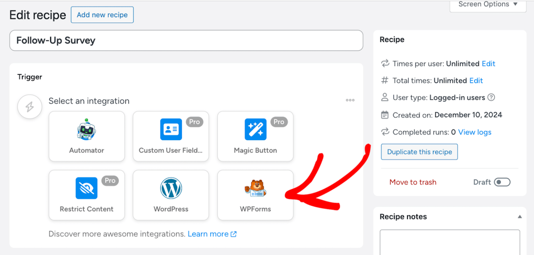Open the trigger options three-dot menu
The height and width of the screenshot is (255, 534).
pyautogui.click(x=350, y=101)
